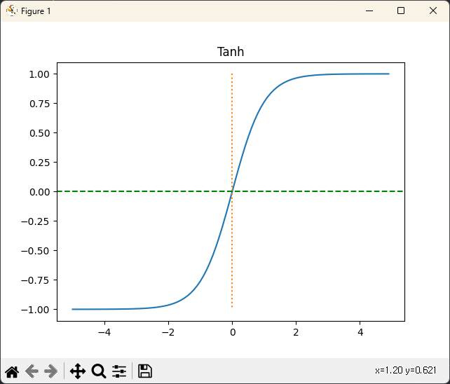Save the figure with the floppy disk icon
The image size is (450, 384).
[145, 371]
